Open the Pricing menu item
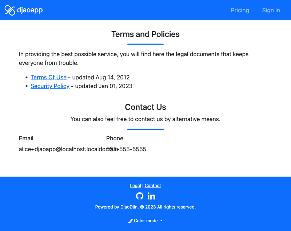 tap(240, 11)
